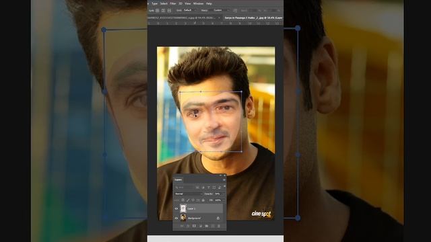Viewport: 431px width, 242px height.
Task: Filter layers by type layers icon
Action: coord(208,188)
